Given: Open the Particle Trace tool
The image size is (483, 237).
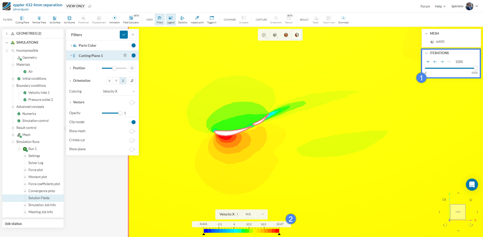Looking at the screenshot, I should tap(39, 19).
